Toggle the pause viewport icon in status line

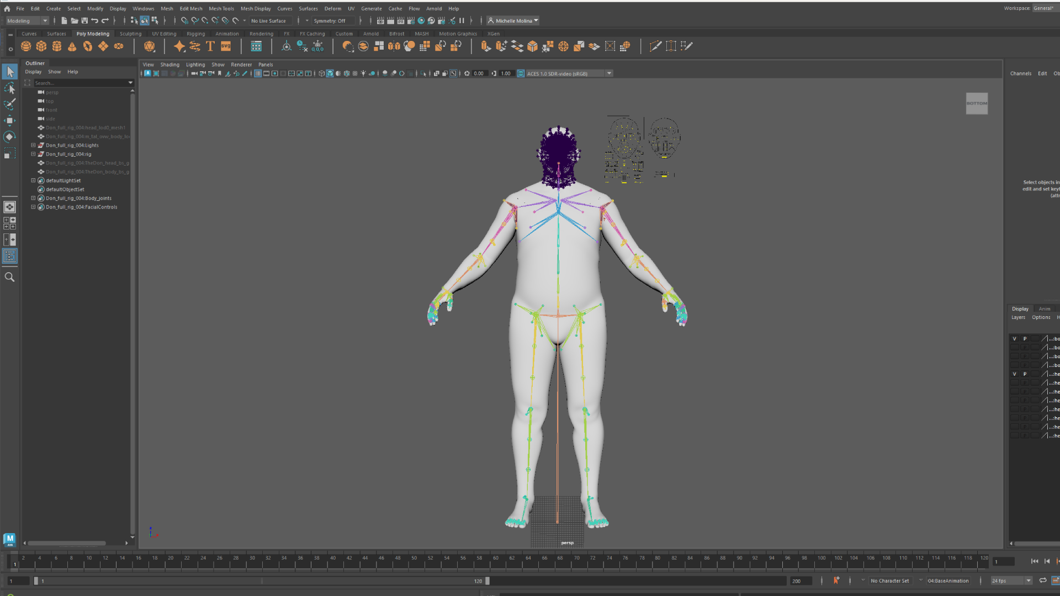(462, 21)
